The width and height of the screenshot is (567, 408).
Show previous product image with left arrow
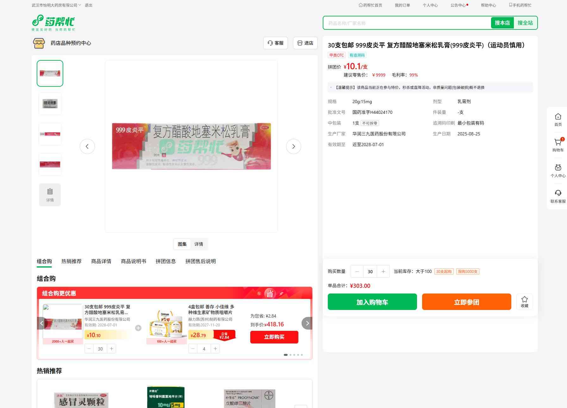pos(87,146)
